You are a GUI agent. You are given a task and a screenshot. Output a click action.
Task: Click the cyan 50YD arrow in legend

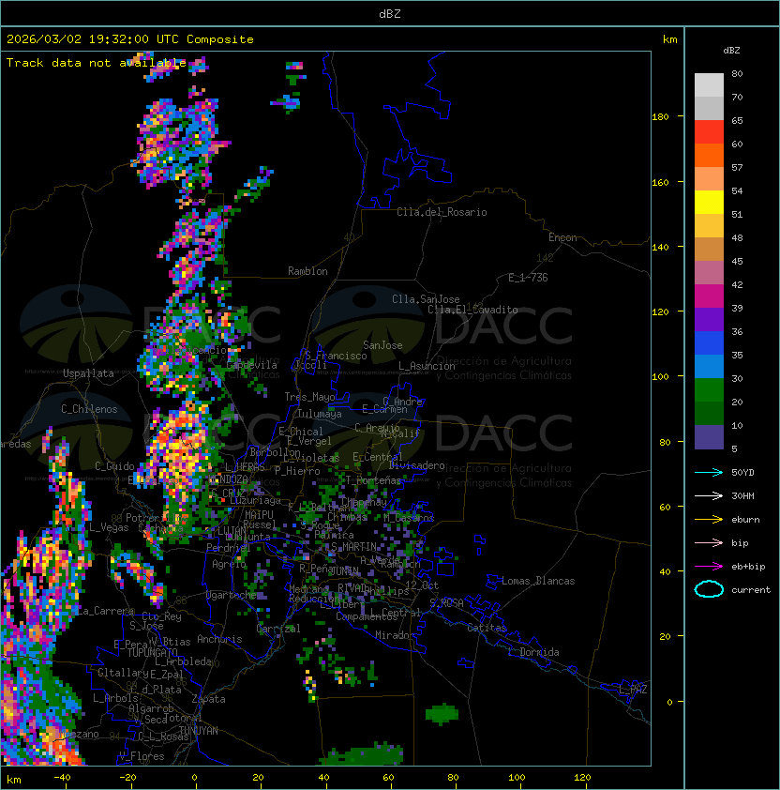tap(709, 473)
